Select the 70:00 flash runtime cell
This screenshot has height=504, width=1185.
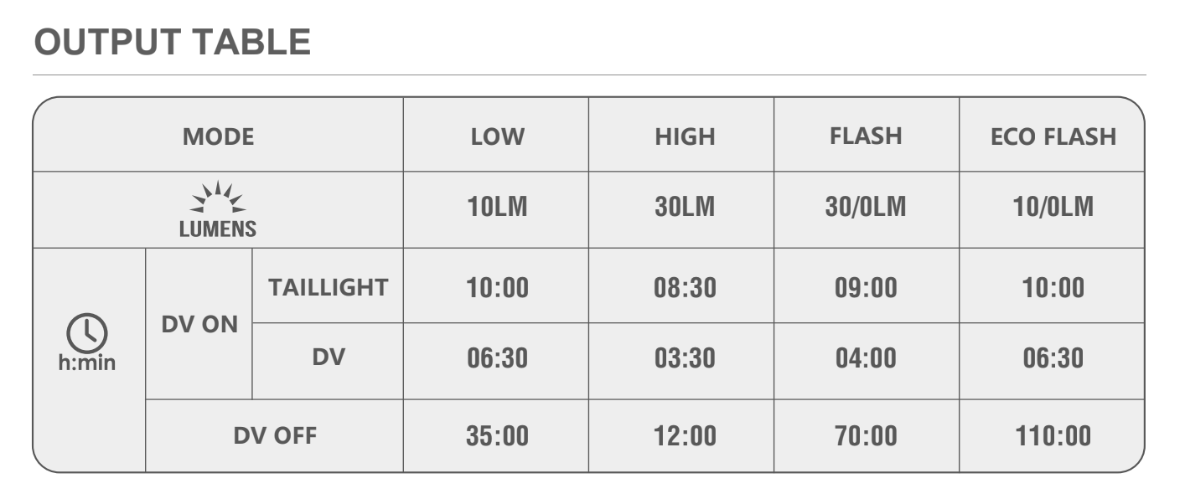point(866,436)
